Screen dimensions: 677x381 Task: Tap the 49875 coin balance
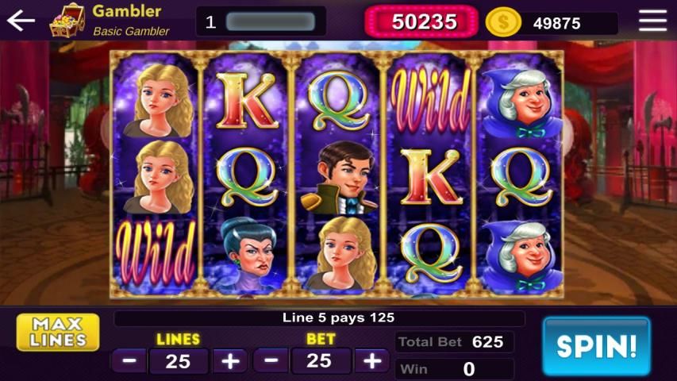557,23
